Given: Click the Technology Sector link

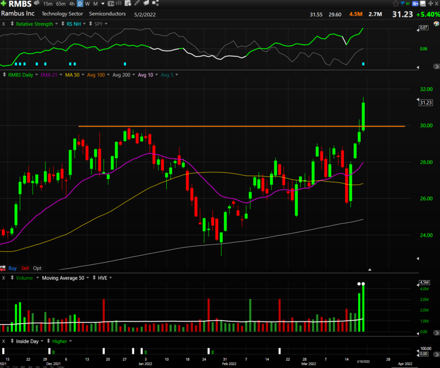Looking at the screenshot, I should (62, 14).
